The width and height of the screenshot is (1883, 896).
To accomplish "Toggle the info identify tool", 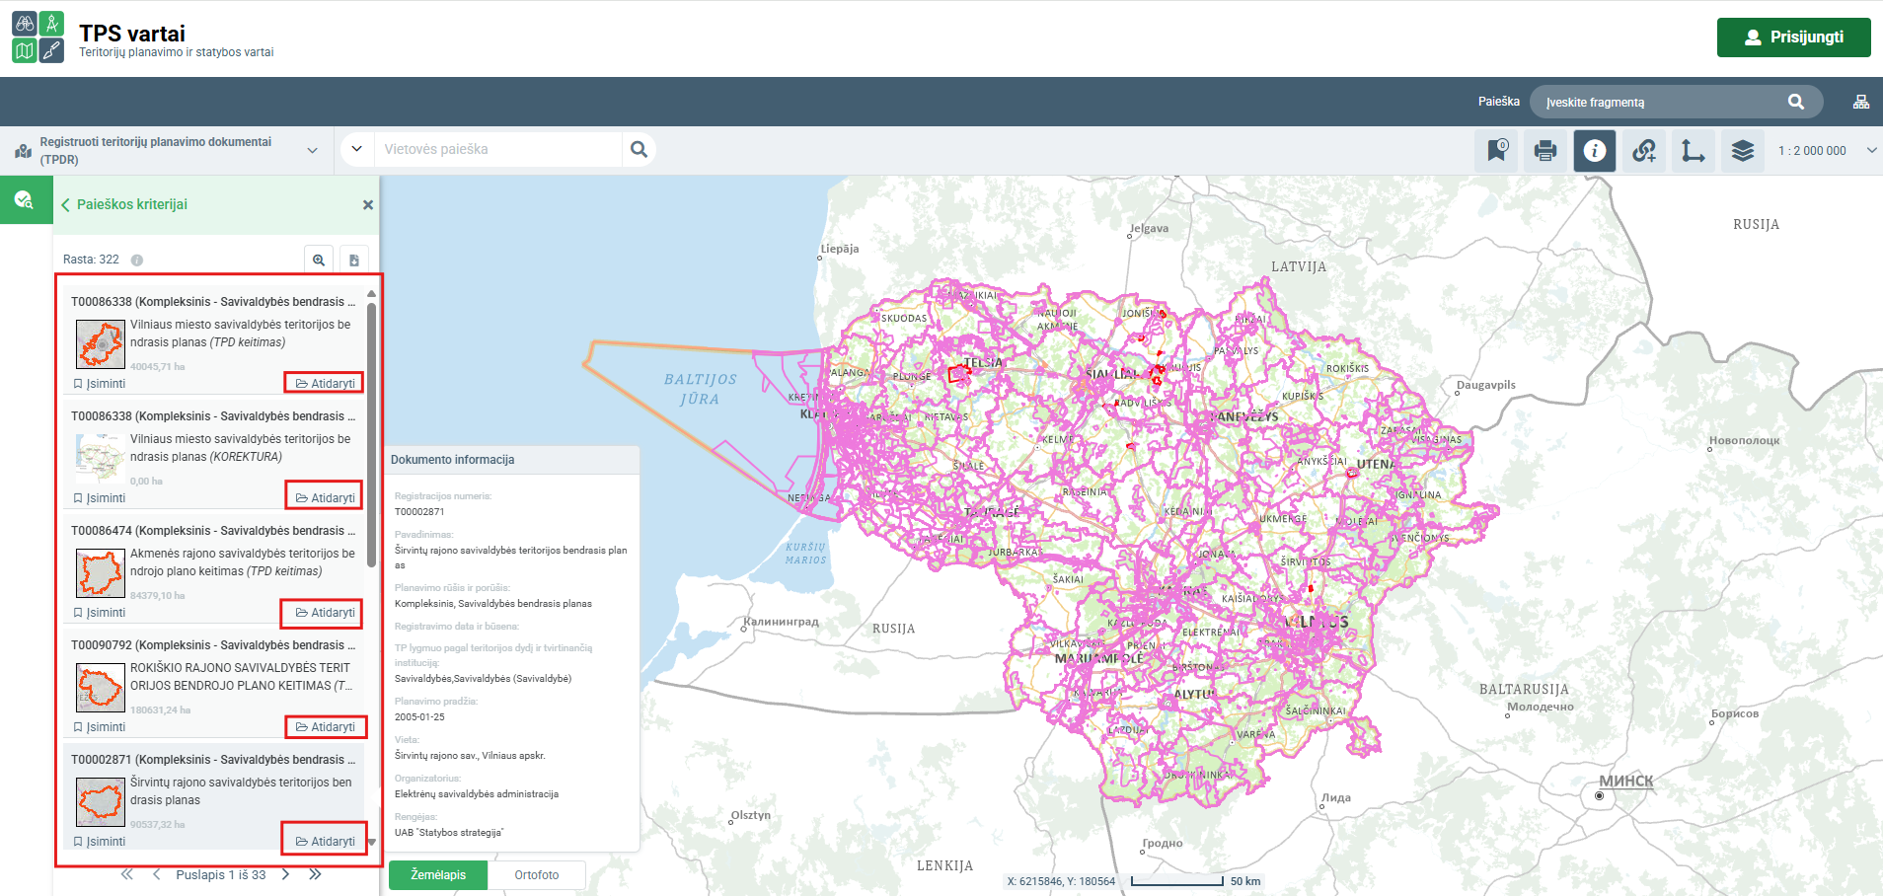I will point(1595,151).
